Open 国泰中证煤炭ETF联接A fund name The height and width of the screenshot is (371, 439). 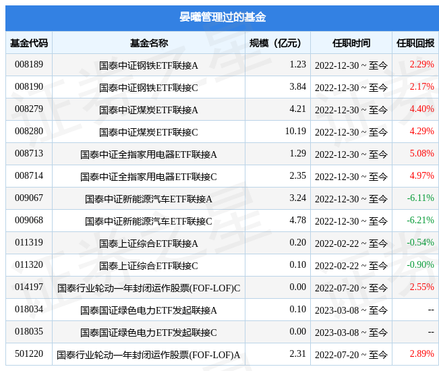148,110
